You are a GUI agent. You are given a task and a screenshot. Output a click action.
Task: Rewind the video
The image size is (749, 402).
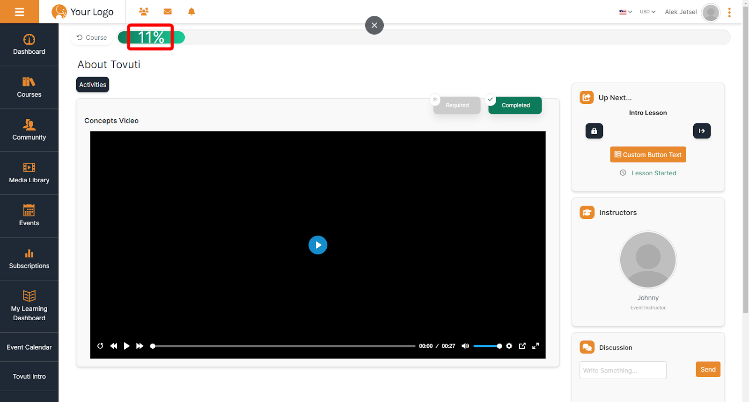click(x=113, y=346)
